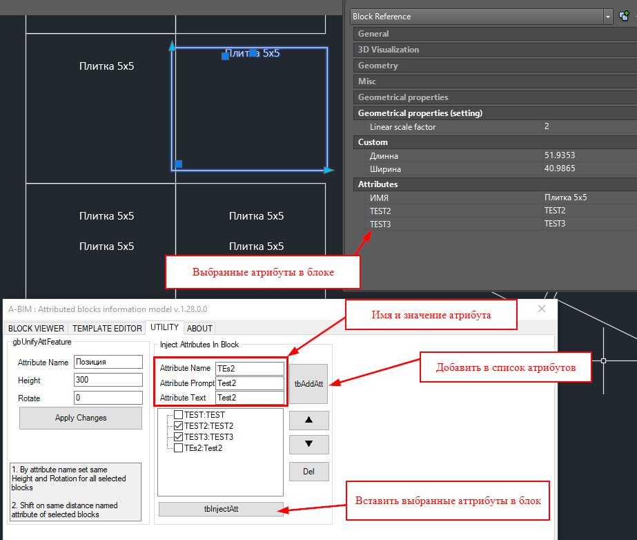
Task: Click the Attribute Prompt input field
Action: pos(249,383)
